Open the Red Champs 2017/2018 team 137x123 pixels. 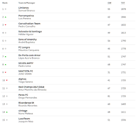coord(31,87)
